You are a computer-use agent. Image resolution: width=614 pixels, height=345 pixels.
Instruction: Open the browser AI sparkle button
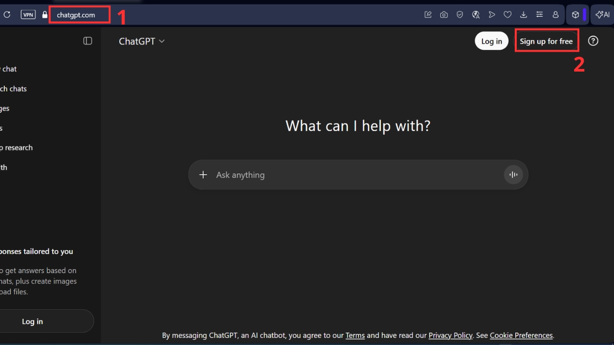(603, 15)
